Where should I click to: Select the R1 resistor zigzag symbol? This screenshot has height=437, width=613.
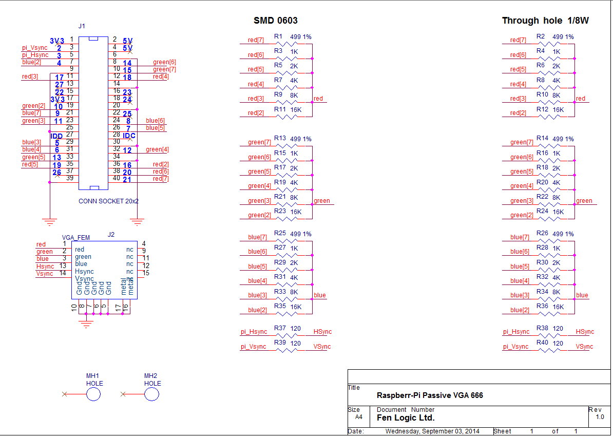point(286,44)
